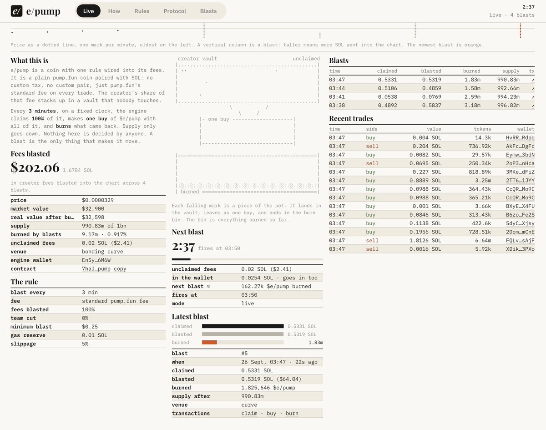This screenshot has width=546, height=430.
Task: Click the 1.6784 SOL fees total
Action: point(77,170)
